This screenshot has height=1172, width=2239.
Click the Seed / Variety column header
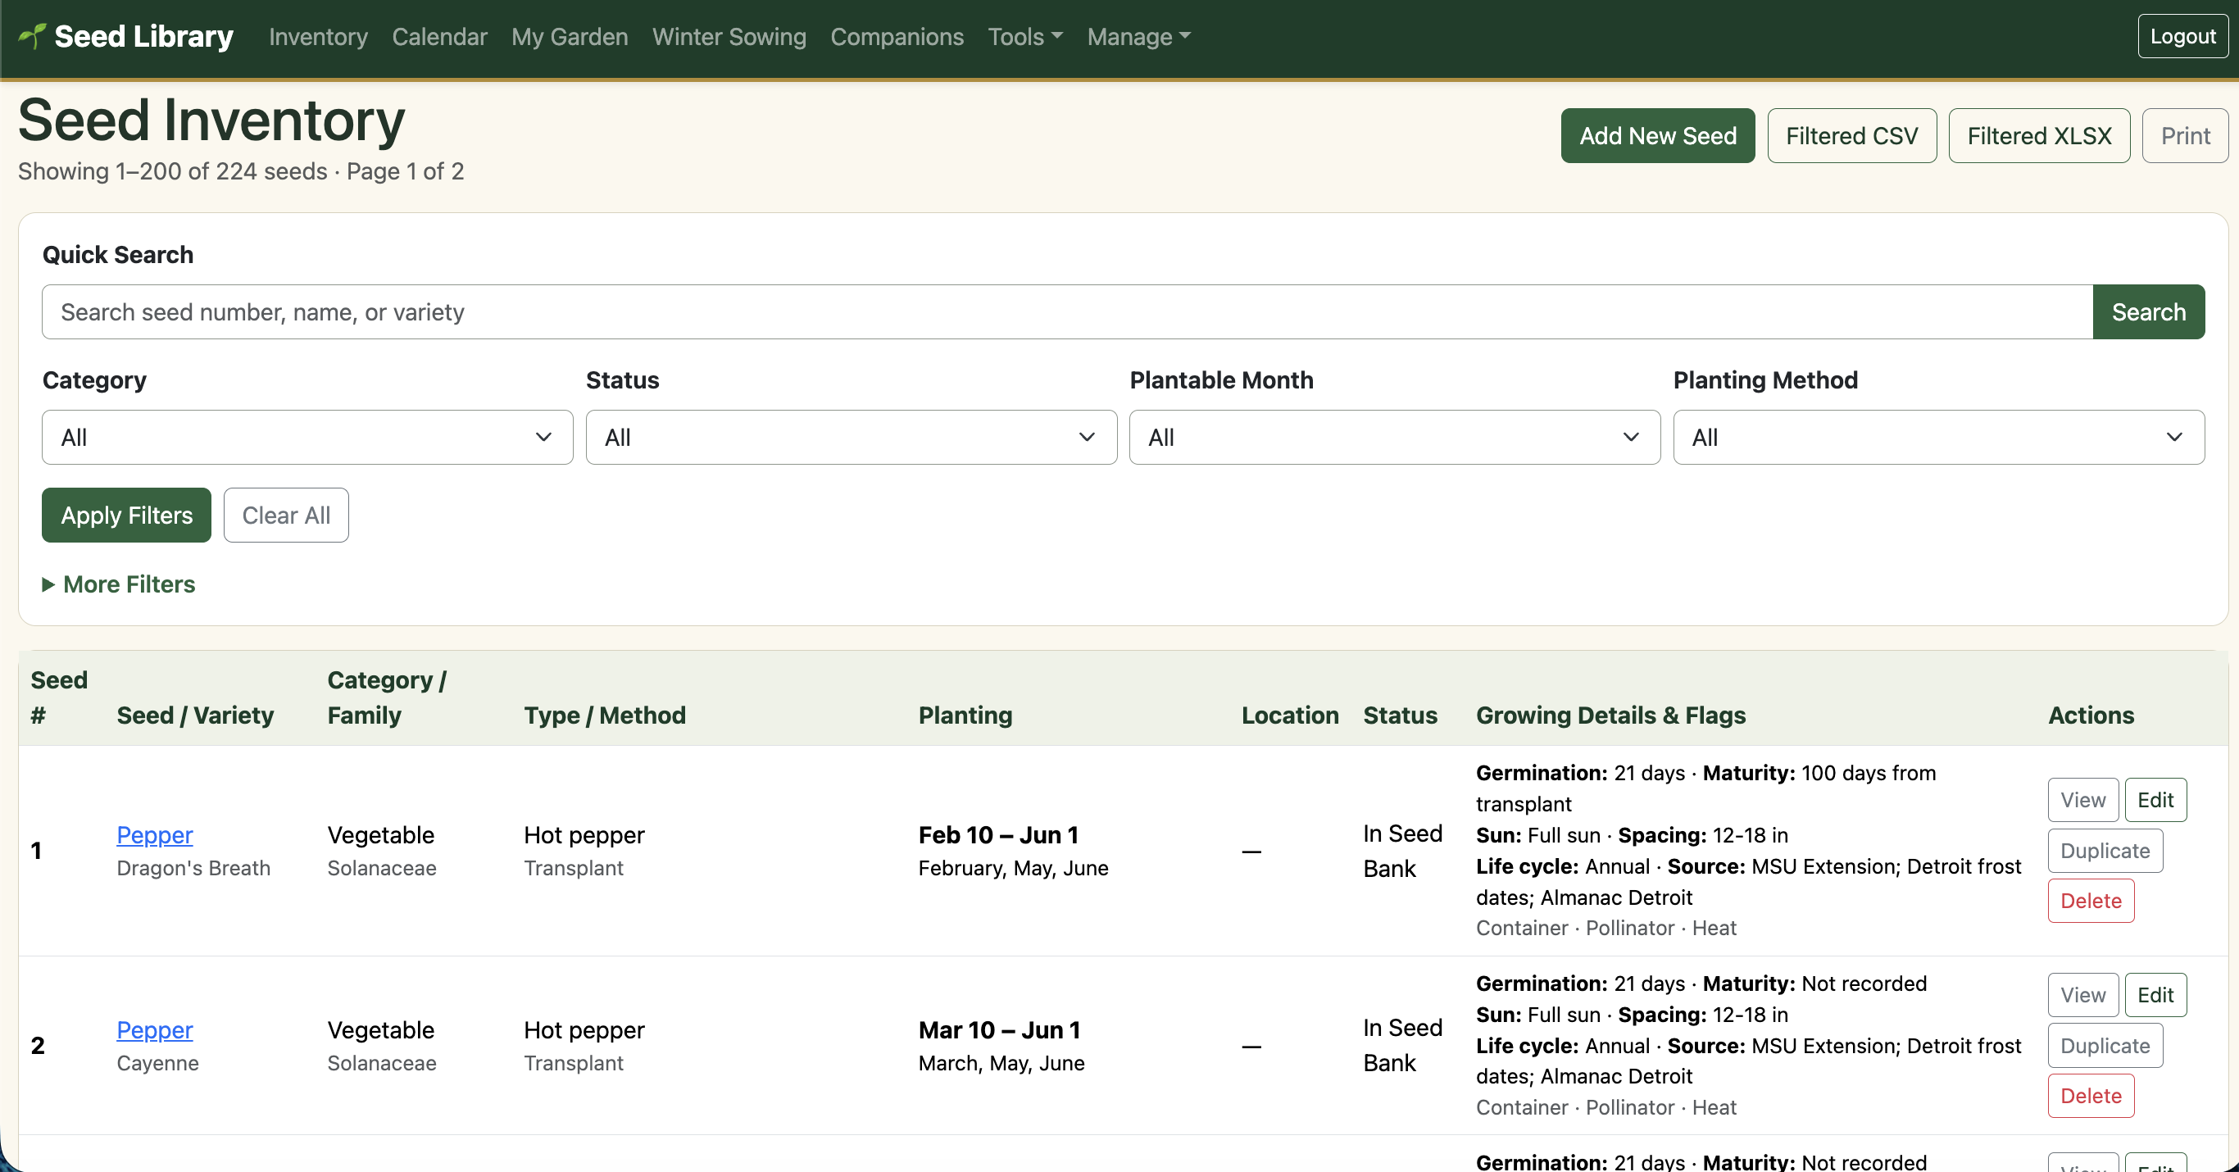(195, 715)
